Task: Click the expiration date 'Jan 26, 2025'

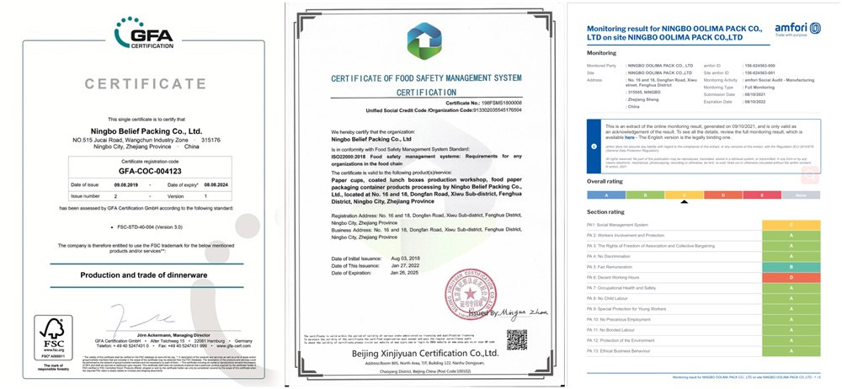Action: click(x=405, y=273)
